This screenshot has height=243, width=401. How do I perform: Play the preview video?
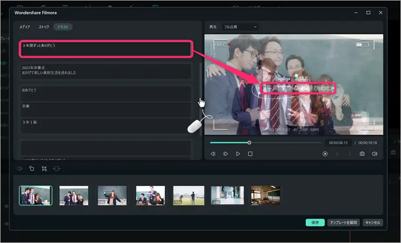[x=238, y=154]
